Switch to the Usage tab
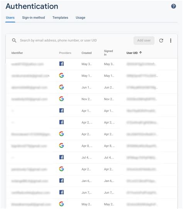The image size is (183, 209). 80,18
